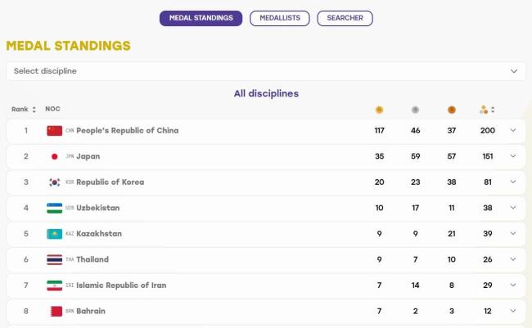Click the Bahrain flag icon

(x=54, y=311)
